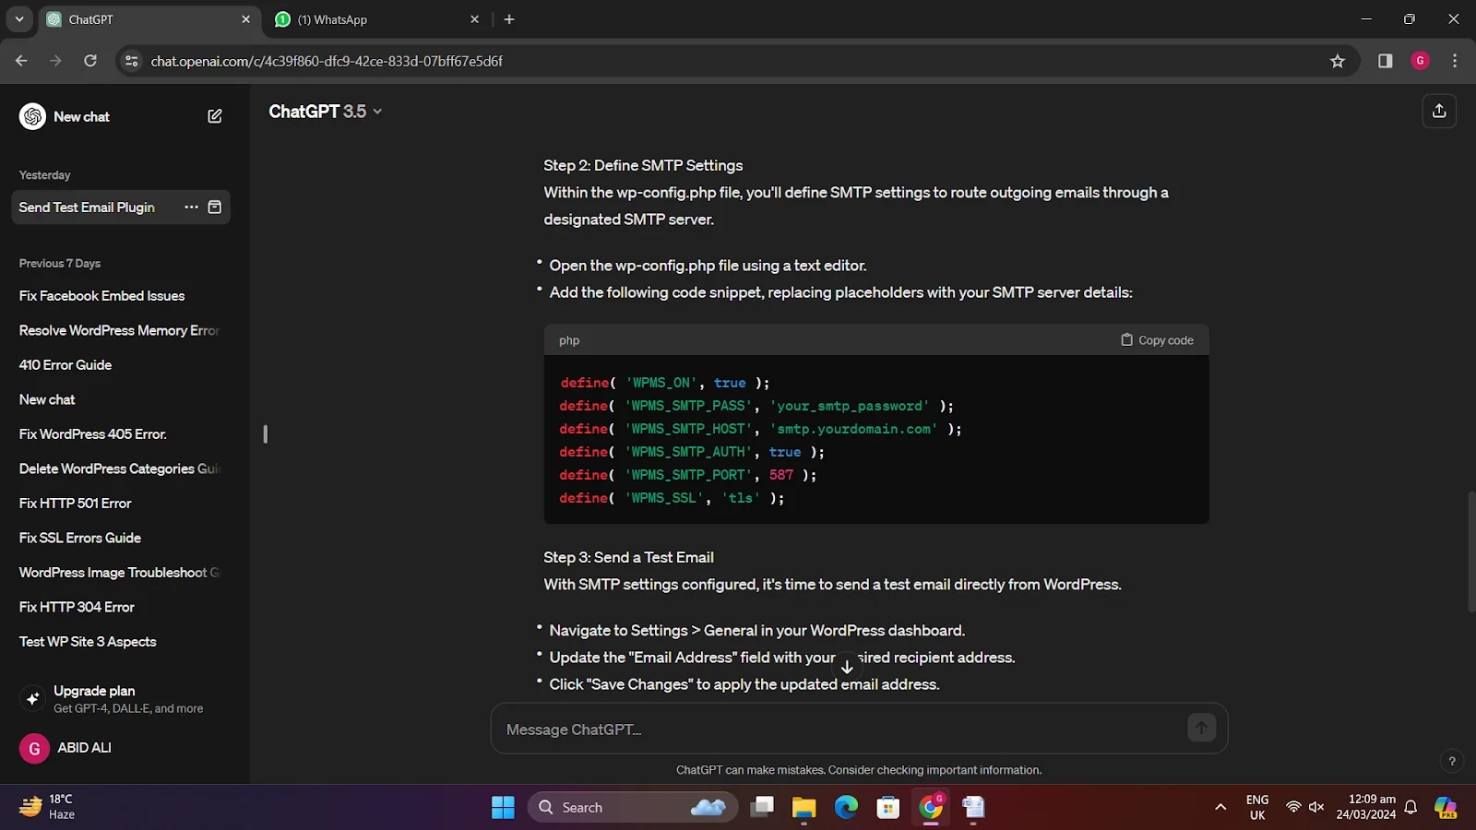Open the tab search dropdown arrow

18,19
